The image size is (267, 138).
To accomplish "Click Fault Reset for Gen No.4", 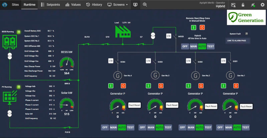I will pyautogui.click(x=135, y=105).
